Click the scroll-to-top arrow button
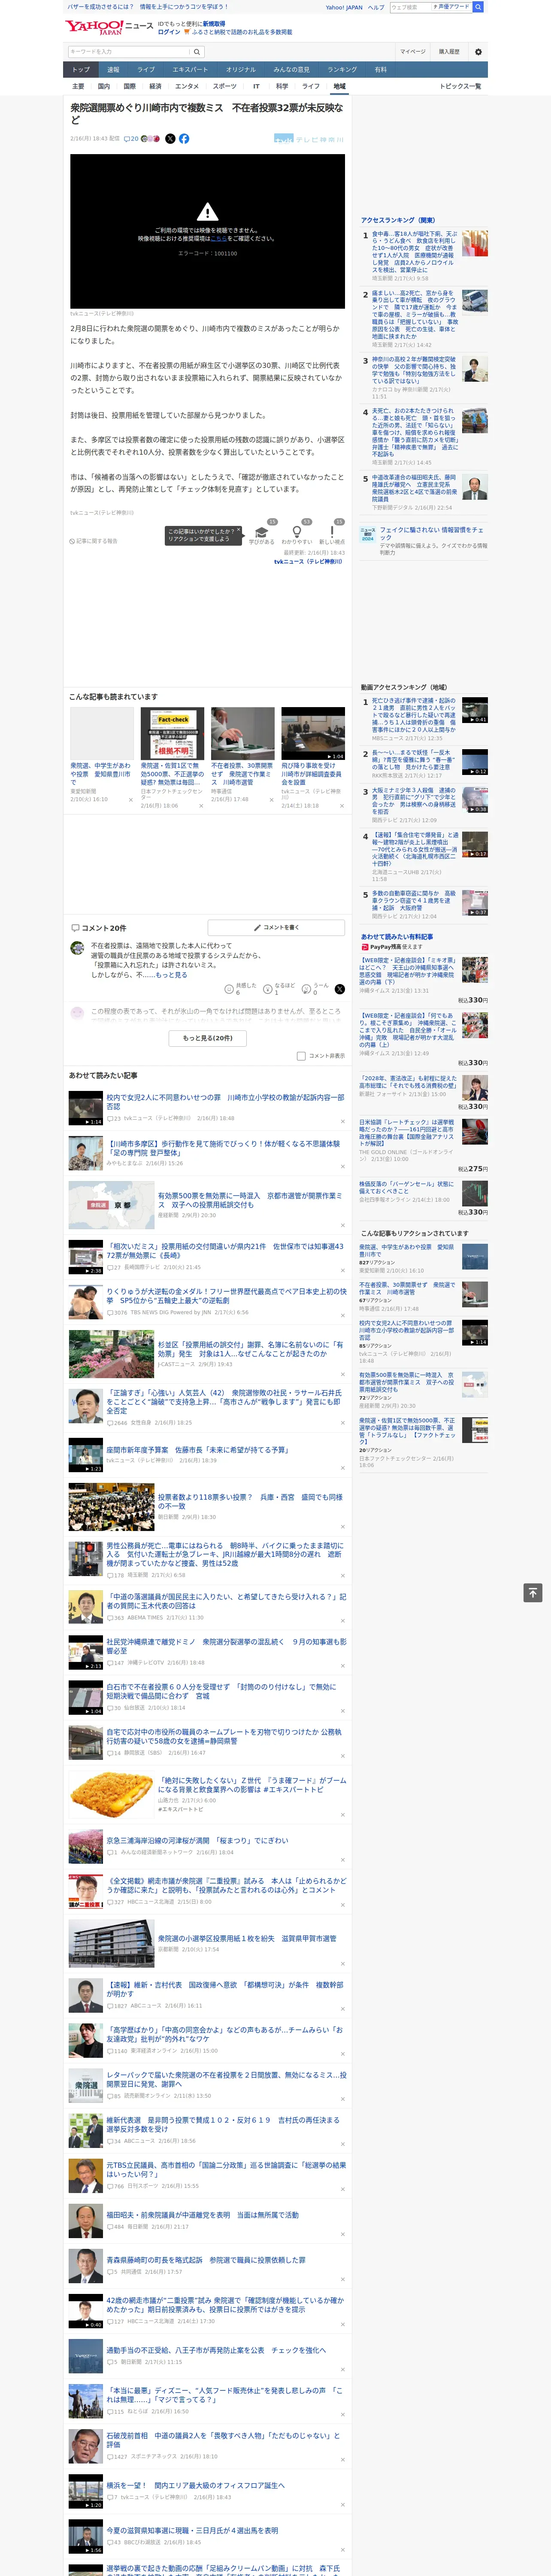The width and height of the screenshot is (551, 2576). tap(533, 1592)
